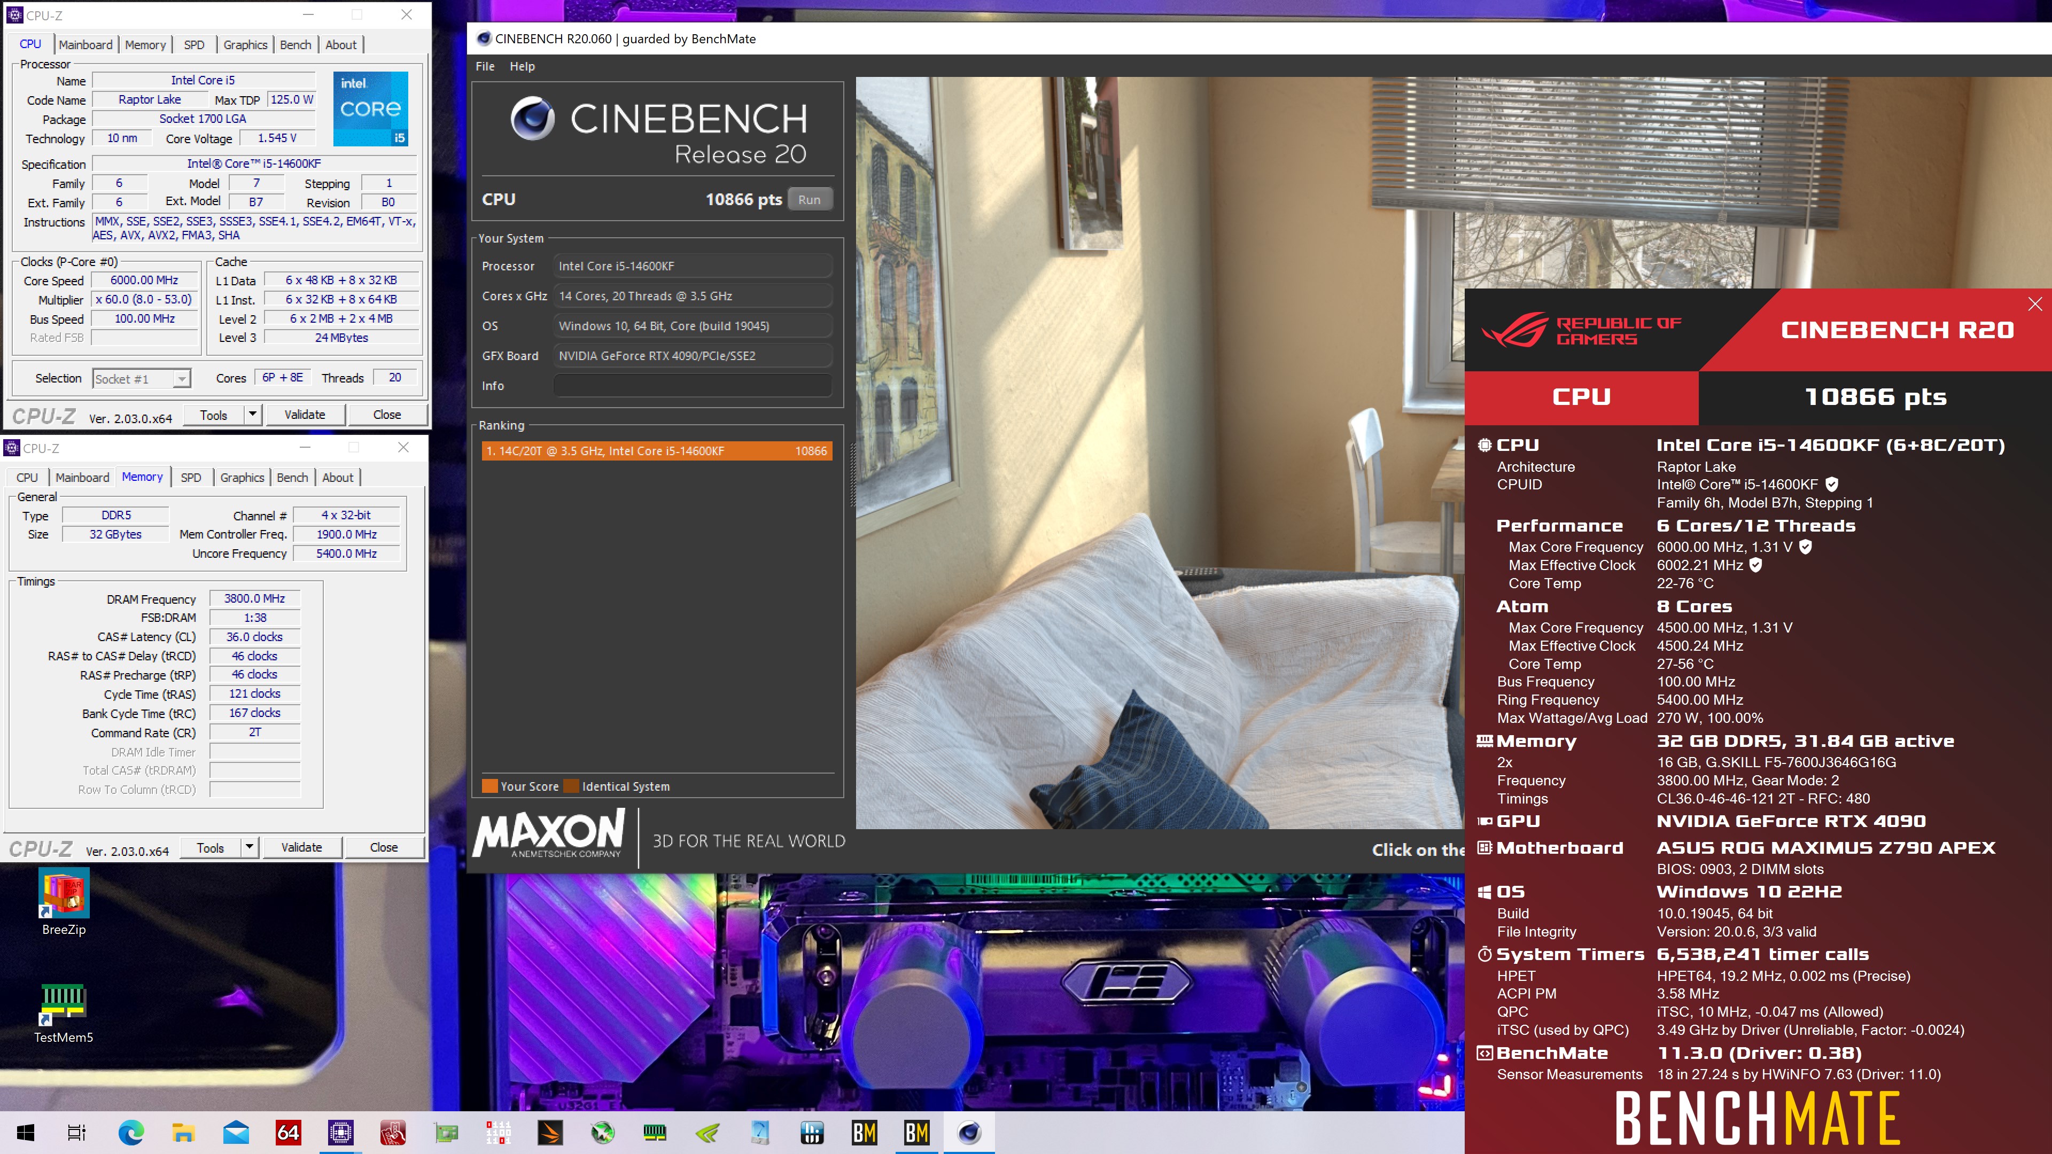Open SPD tab in CPU-Z memory window

coord(191,478)
